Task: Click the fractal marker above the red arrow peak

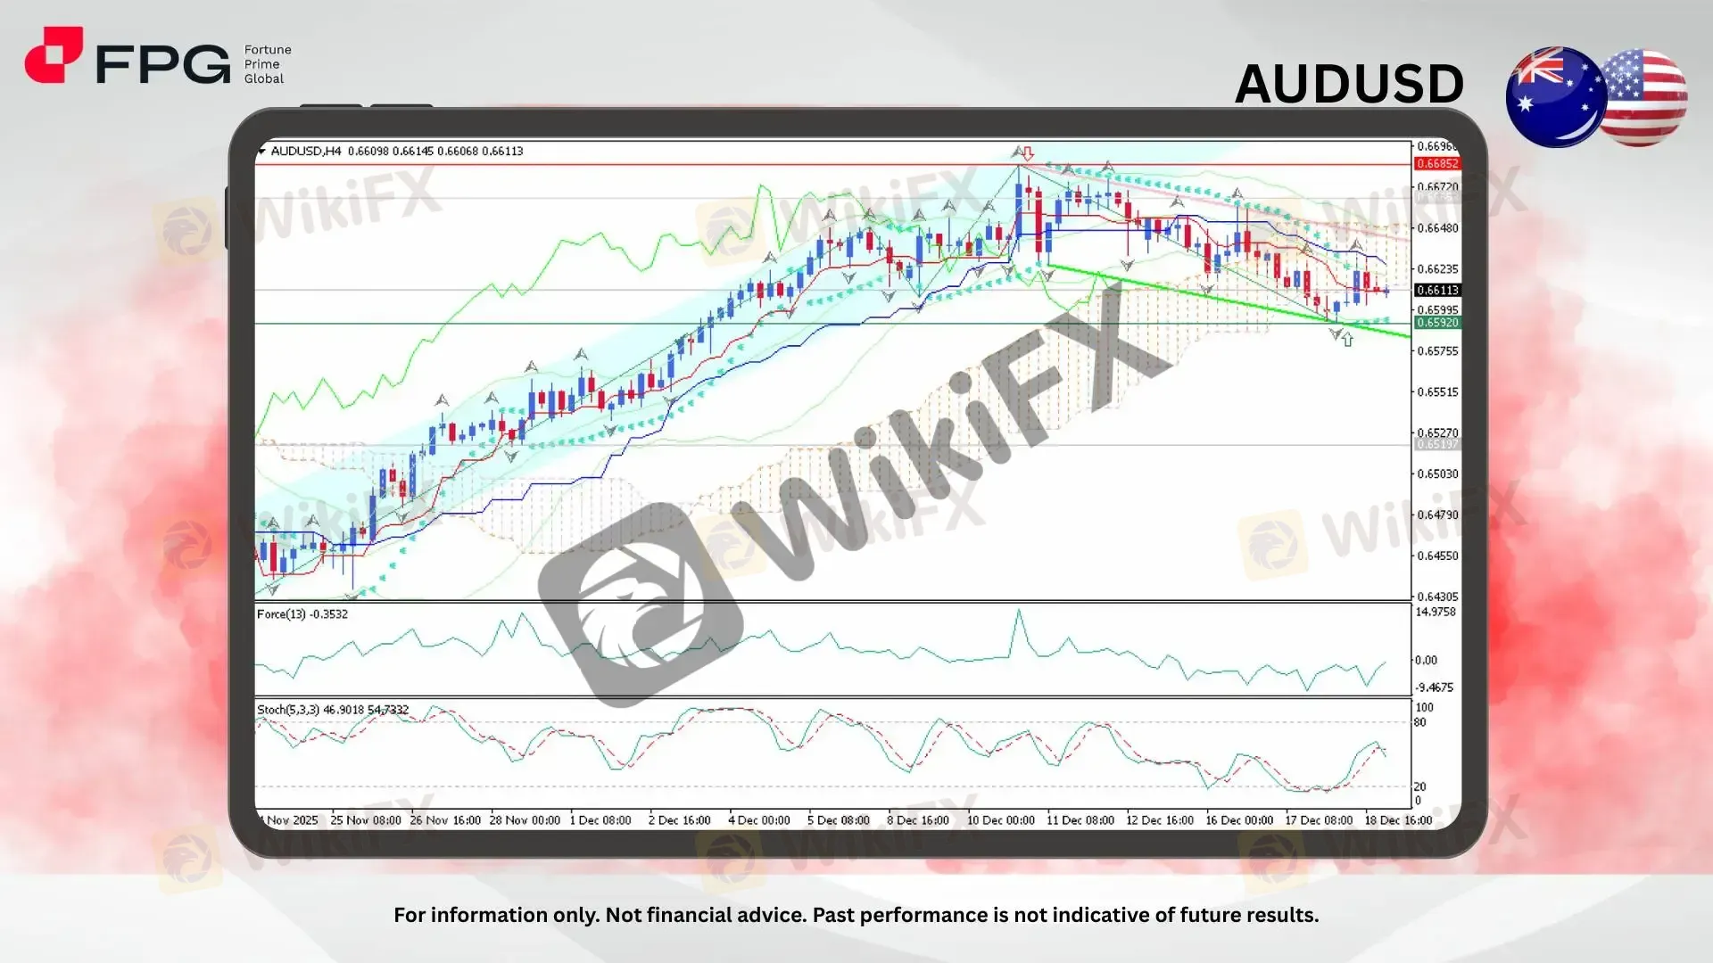Action: [1016, 150]
